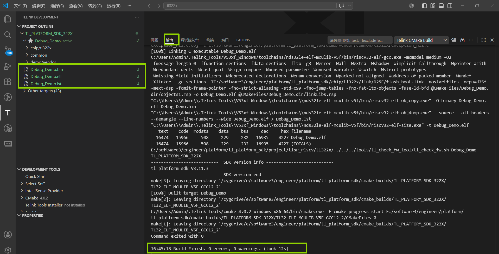Collapse the PROPERTIES section

[x=19, y=215]
